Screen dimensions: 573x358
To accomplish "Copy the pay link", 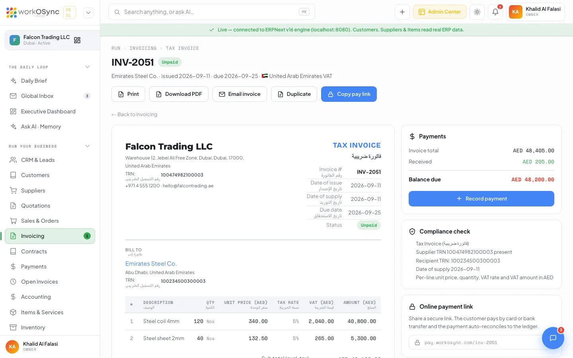I will click(349, 94).
